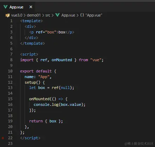Screen dimensions: 155x147
Task: Click the setup() method on line 12
Action: (32, 82)
